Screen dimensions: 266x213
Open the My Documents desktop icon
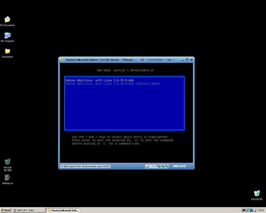pos(7,20)
